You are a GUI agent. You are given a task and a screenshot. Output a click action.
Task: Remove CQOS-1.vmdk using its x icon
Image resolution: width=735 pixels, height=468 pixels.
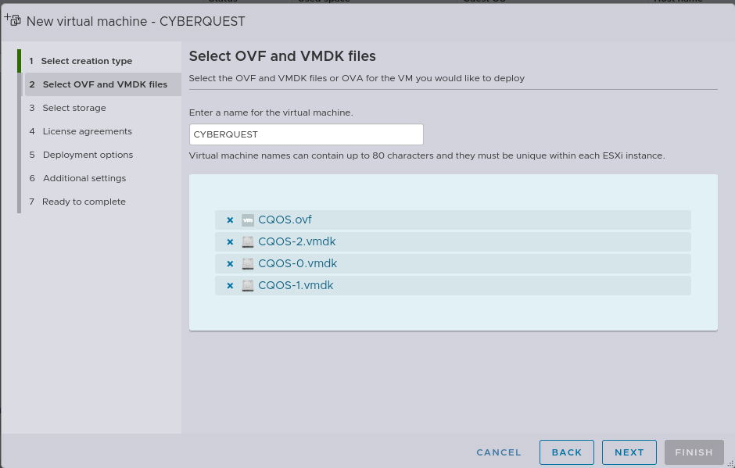coord(230,286)
